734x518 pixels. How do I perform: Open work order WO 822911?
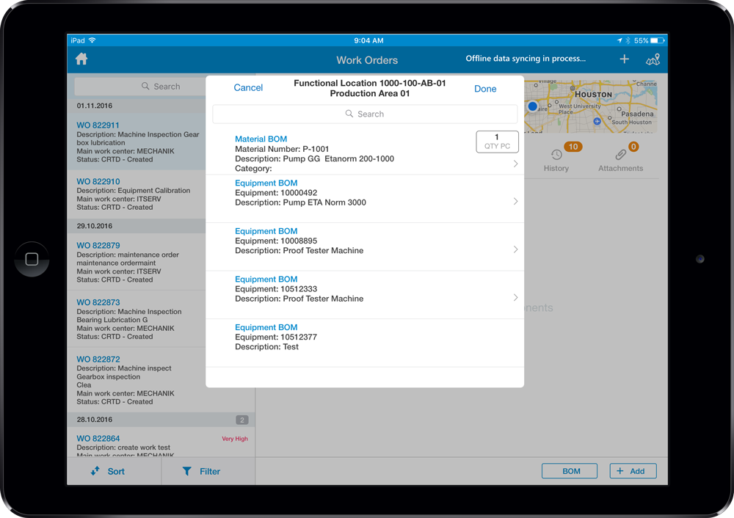pos(137,142)
